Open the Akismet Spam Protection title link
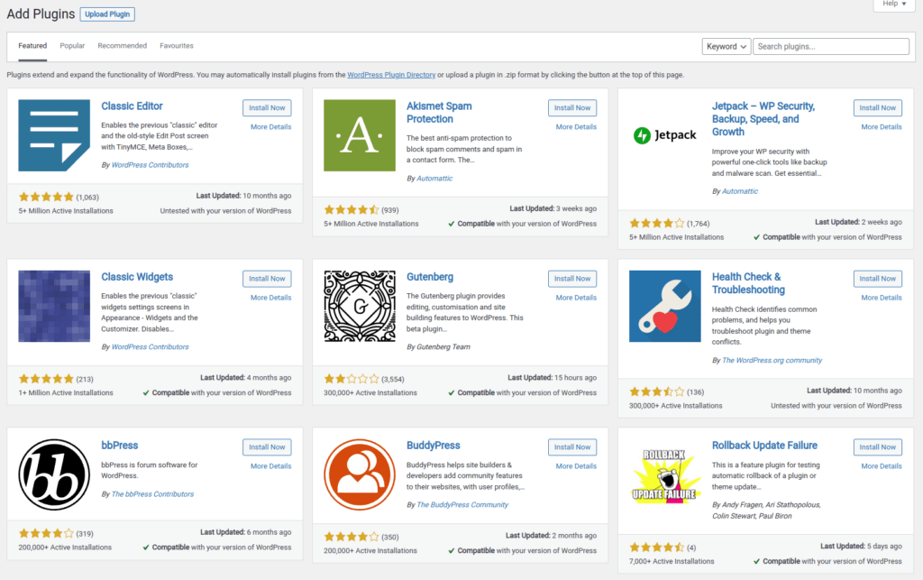 pyautogui.click(x=439, y=113)
